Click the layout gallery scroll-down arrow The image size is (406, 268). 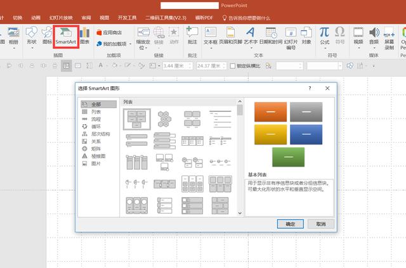pos(240,213)
